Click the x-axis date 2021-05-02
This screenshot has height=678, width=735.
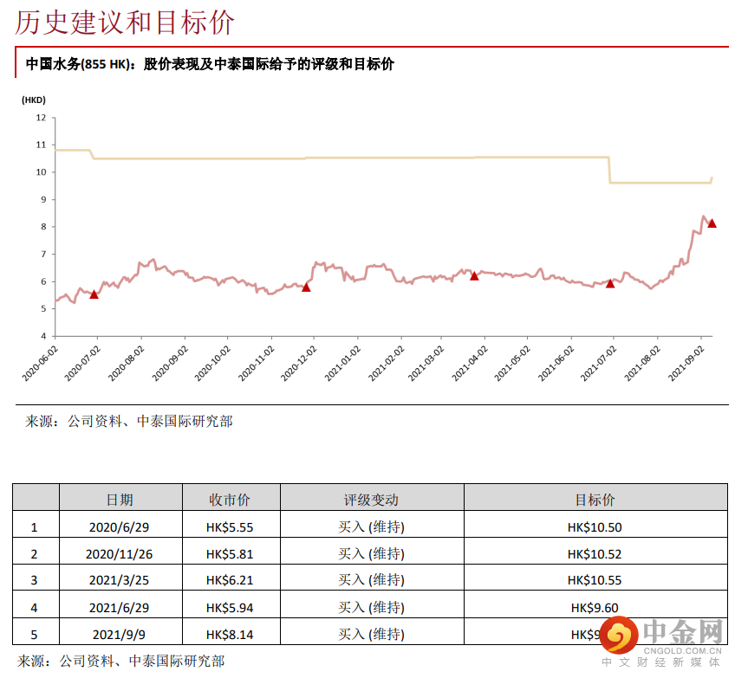(x=512, y=364)
